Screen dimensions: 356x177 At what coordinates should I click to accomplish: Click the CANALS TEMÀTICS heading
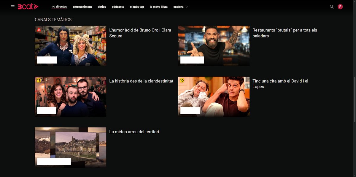[53, 20]
